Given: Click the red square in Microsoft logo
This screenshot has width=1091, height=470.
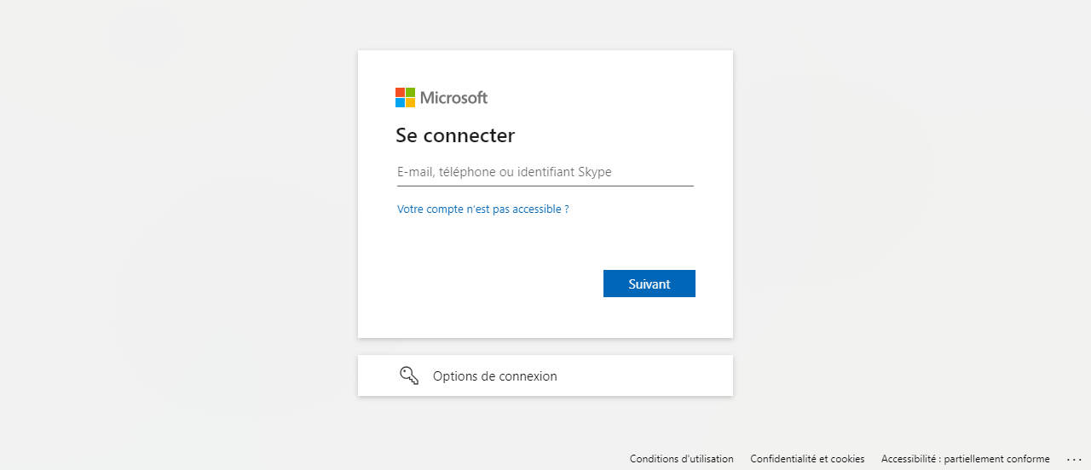Looking at the screenshot, I should (400, 92).
